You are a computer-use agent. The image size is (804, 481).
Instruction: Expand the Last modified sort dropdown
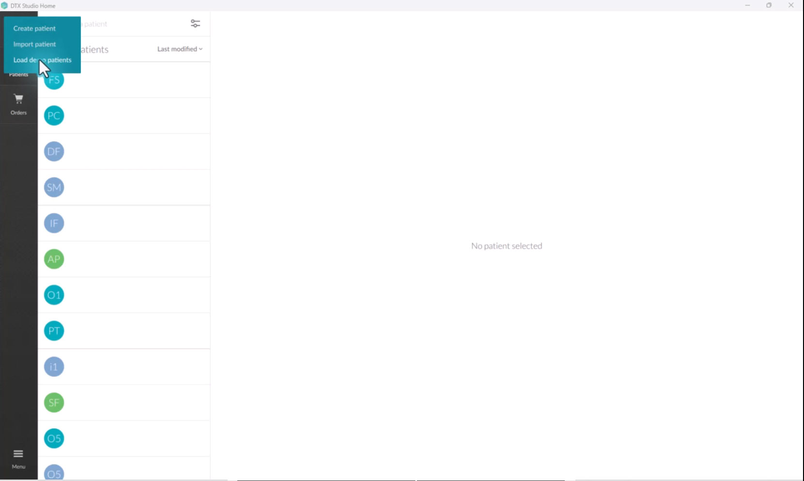180,49
